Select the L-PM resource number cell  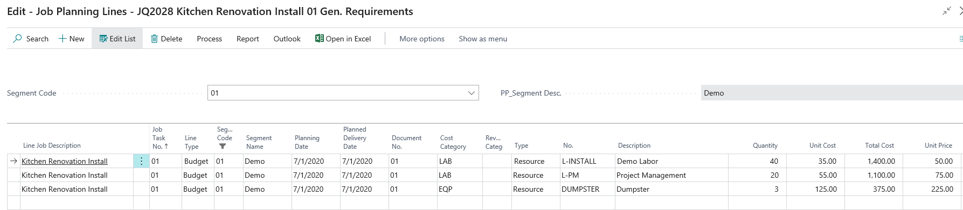pos(587,175)
